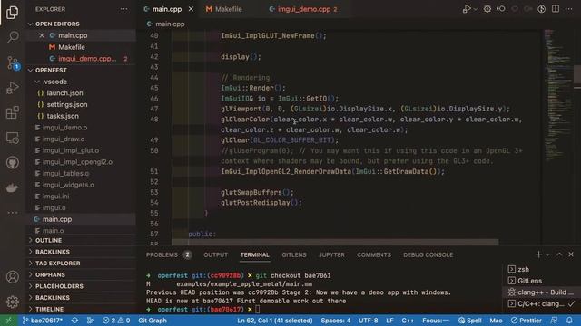This screenshot has width=581, height=326.
Task: Open imgui_demo.cpp from Open Editors
Action: click(87, 59)
